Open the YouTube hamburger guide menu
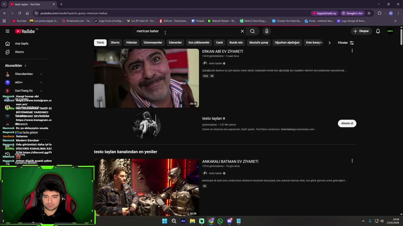Image resolution: width=403 pixels, height=226 pixels. click(8, 31)
